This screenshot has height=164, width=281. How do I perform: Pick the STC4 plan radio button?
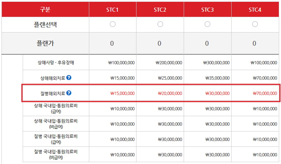click(x=255, y=24)
